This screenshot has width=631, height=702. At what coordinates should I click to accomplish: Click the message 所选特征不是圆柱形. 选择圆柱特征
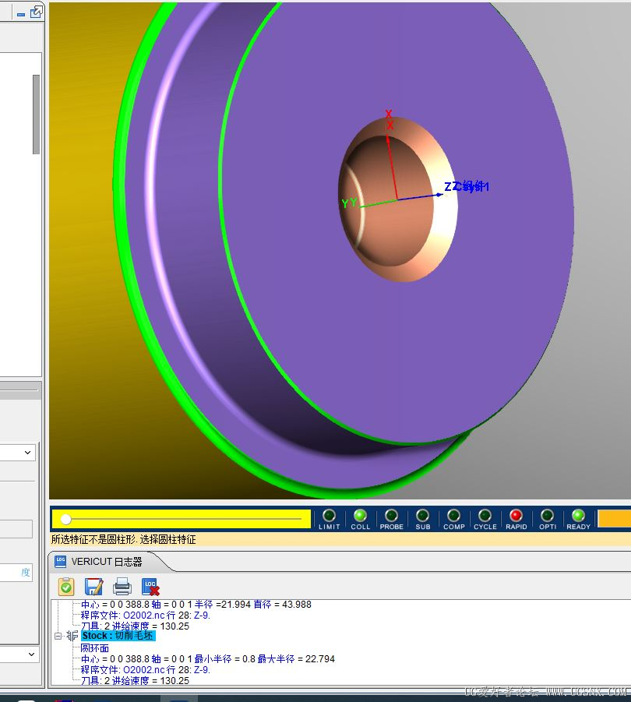click(124, 539)
